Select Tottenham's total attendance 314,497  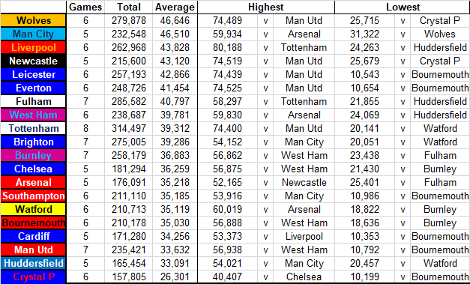[x=129, y=128]
